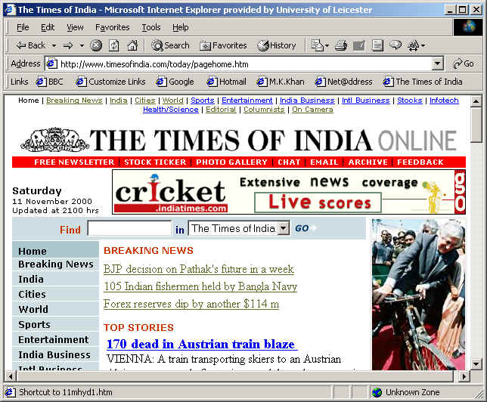The image size is (487, 402).
Task: Click STOCK TICKER in the red bar
Action: pyautogui.click(x=155, y=162)
